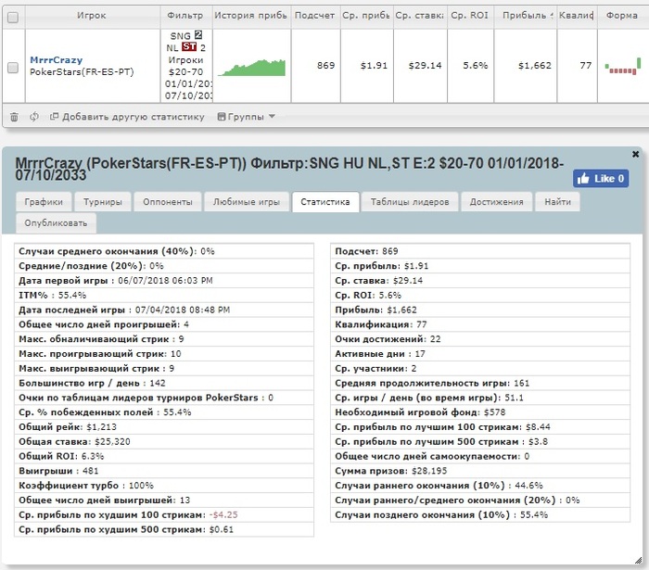Click Большинство игр / день 142 row
The image size is (649, 570).
[x=164, y=383]
